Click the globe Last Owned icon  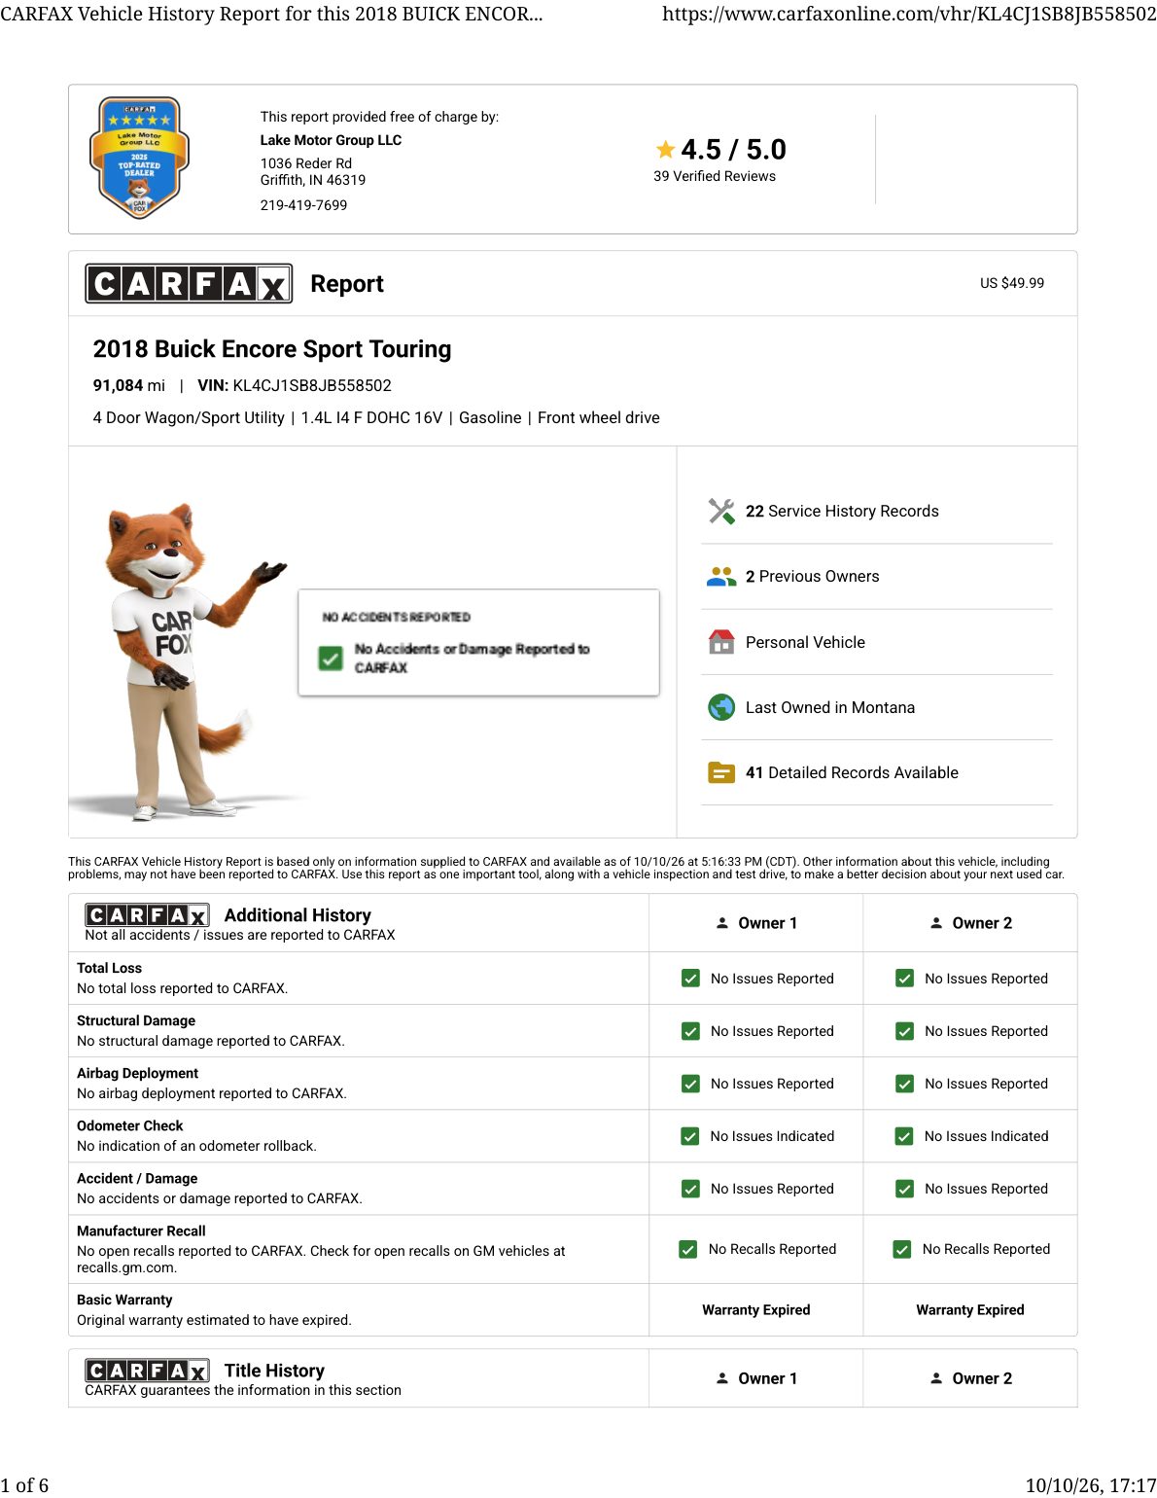(721, 707)
